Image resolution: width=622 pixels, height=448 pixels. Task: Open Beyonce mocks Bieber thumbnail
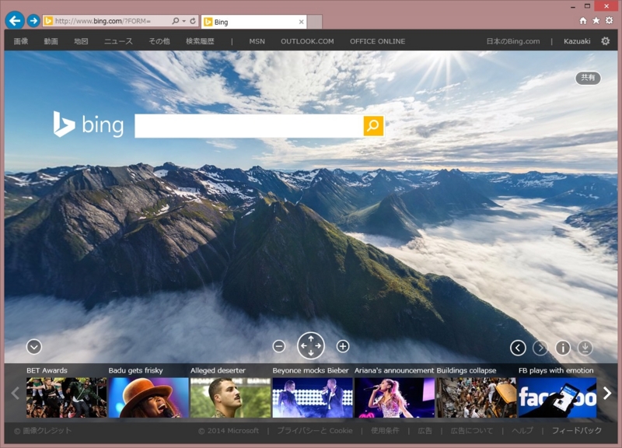point(313,397)
